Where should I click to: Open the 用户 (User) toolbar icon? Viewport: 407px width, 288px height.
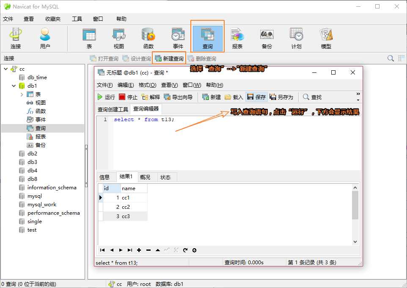click(x=45, y=39)
